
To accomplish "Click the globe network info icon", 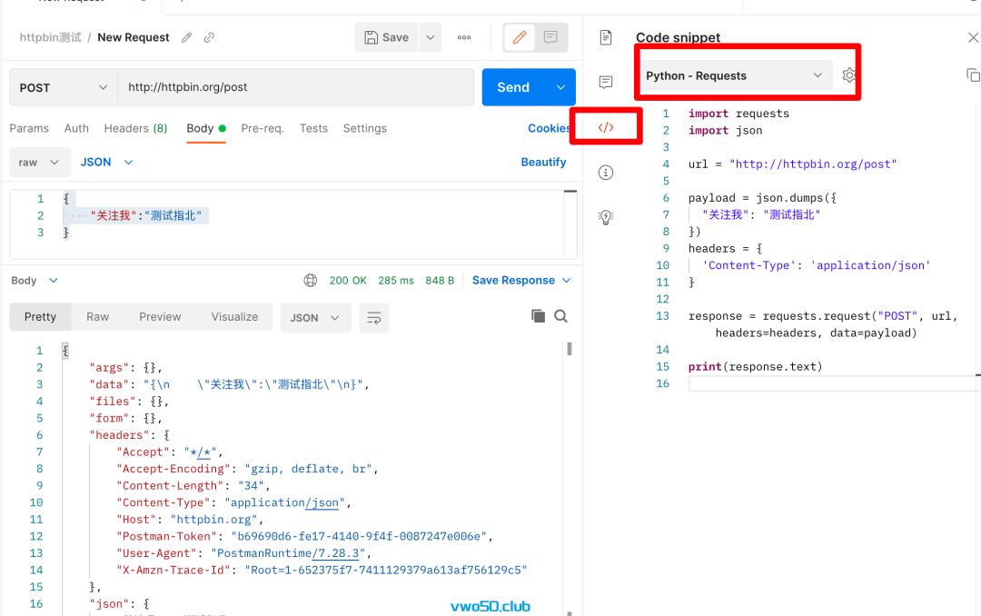I will [311, 281].
